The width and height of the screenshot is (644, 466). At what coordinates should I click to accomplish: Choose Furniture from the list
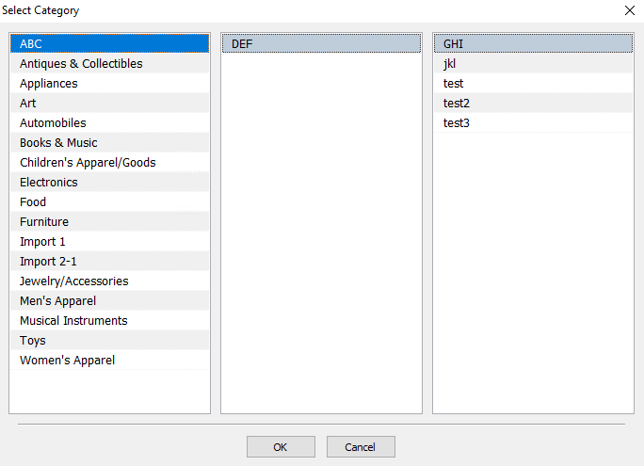click(x=109, y=222)
